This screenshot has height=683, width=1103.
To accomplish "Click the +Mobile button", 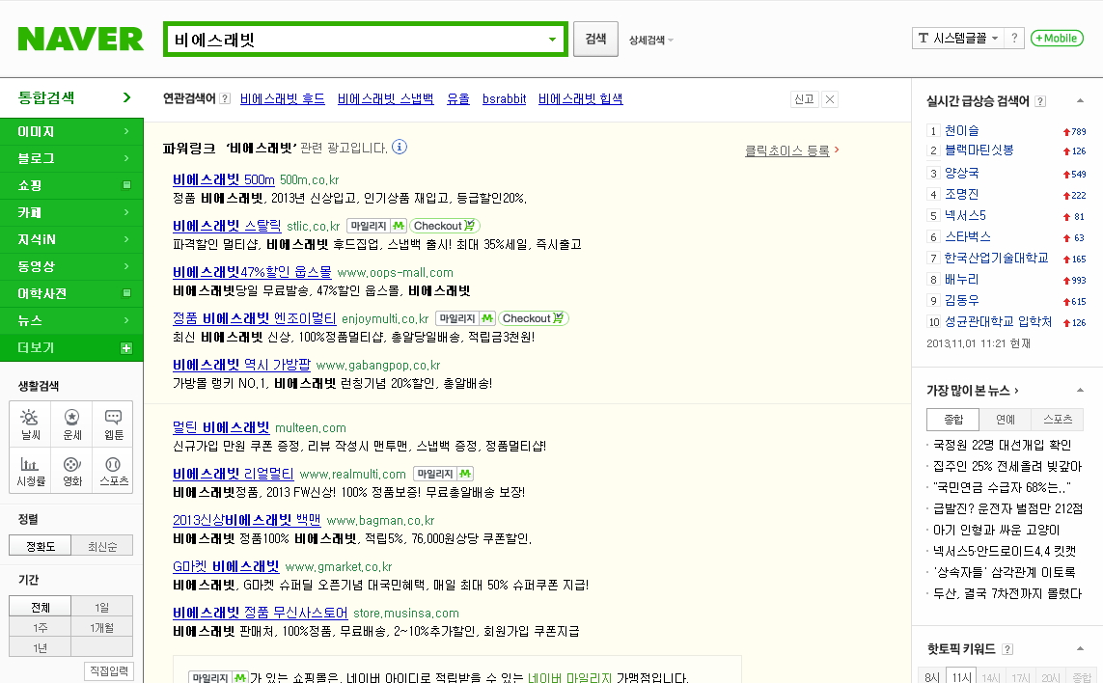I will click(1057, 38).
